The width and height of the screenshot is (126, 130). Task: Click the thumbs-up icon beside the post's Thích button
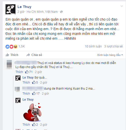[7, 55]
